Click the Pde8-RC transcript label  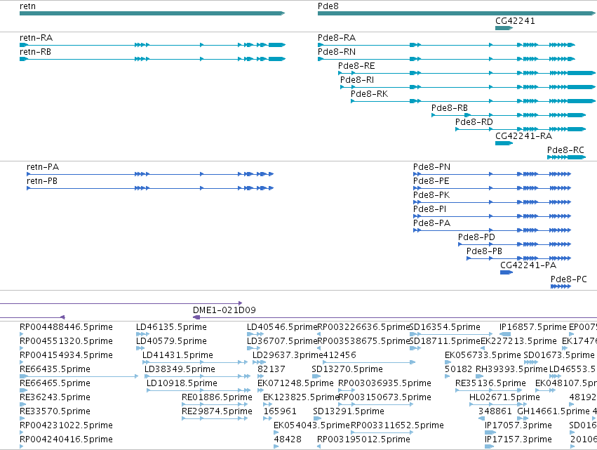click(x=565, y=150)
